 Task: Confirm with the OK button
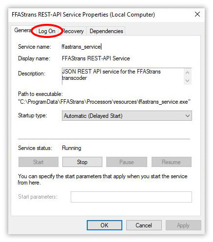pos(104,225)
